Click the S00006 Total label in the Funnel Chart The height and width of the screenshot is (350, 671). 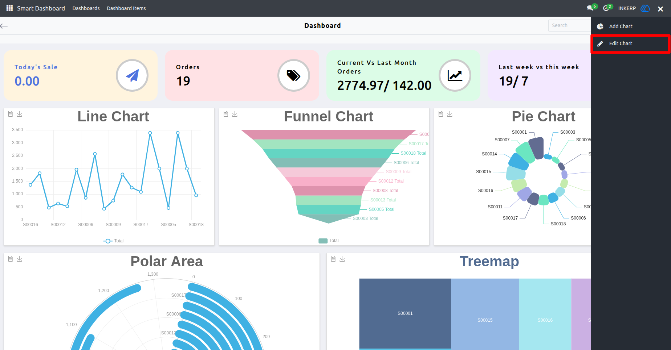click(x=406, y=163)
